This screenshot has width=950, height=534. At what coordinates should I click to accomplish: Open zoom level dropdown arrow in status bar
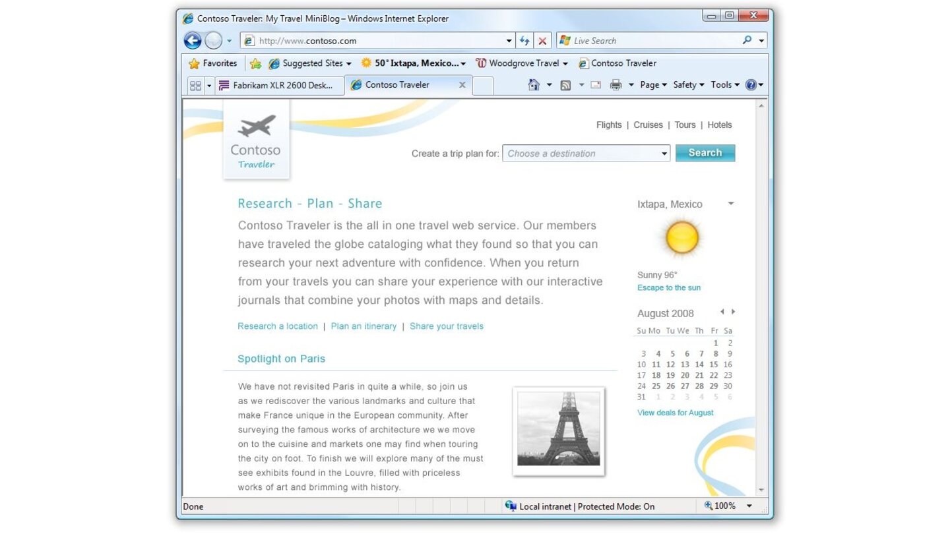(749, 506)
